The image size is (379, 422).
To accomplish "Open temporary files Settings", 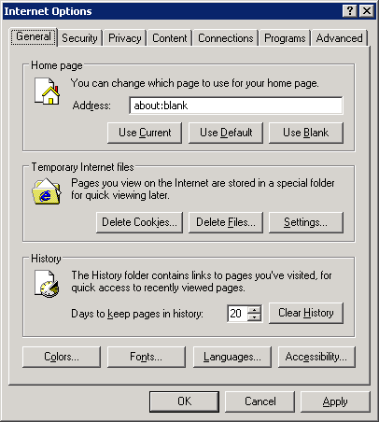I will (306, 222).
